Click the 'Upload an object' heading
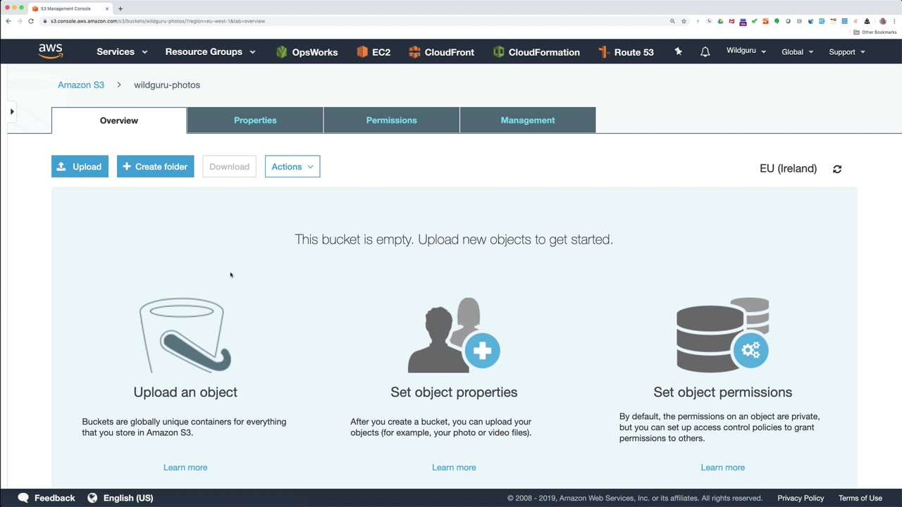 pos(185,392)
